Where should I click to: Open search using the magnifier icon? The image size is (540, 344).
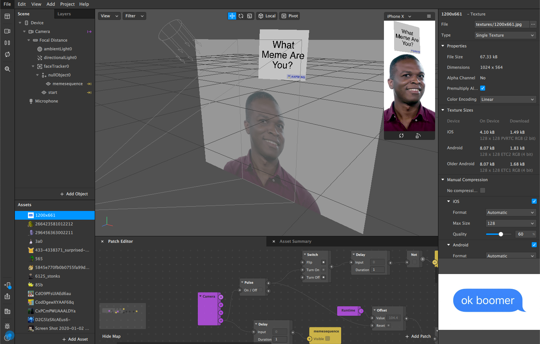[x=7, y=69]
